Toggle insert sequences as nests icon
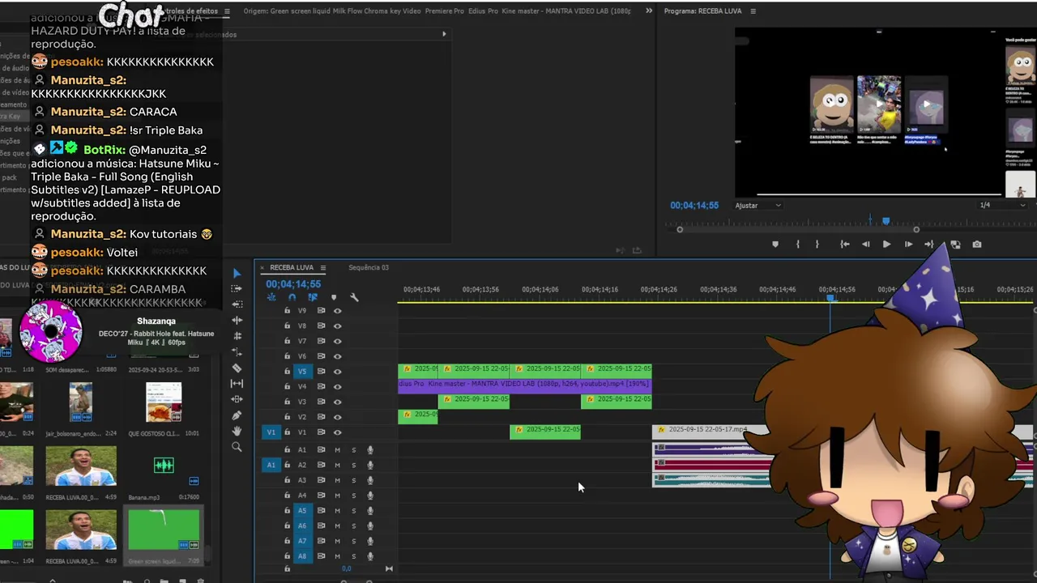Screen dimensions: 1037x583 pos(271,297)
